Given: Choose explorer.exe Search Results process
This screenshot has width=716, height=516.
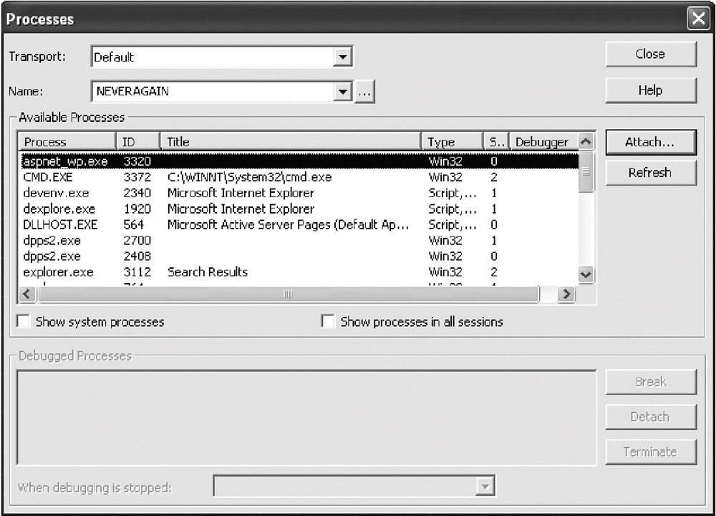Looking at the screenshot, I should [59, 272].
